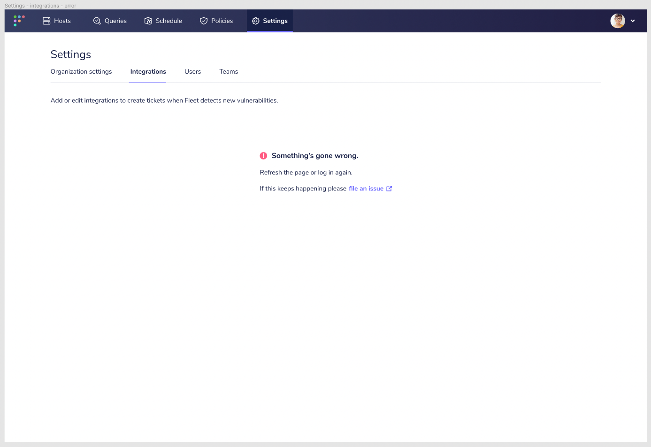Click the Queries magnifier icon
651x447 pixels.
tap(97, 21)
